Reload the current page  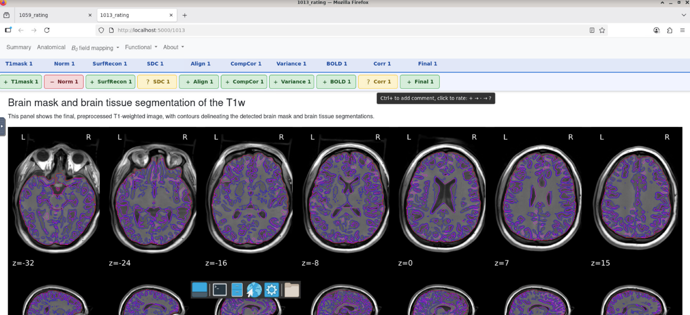47,30
